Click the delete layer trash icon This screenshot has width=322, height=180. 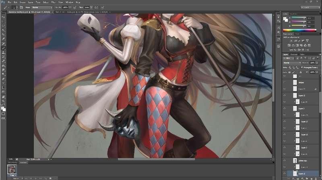[x=316, y=178]
